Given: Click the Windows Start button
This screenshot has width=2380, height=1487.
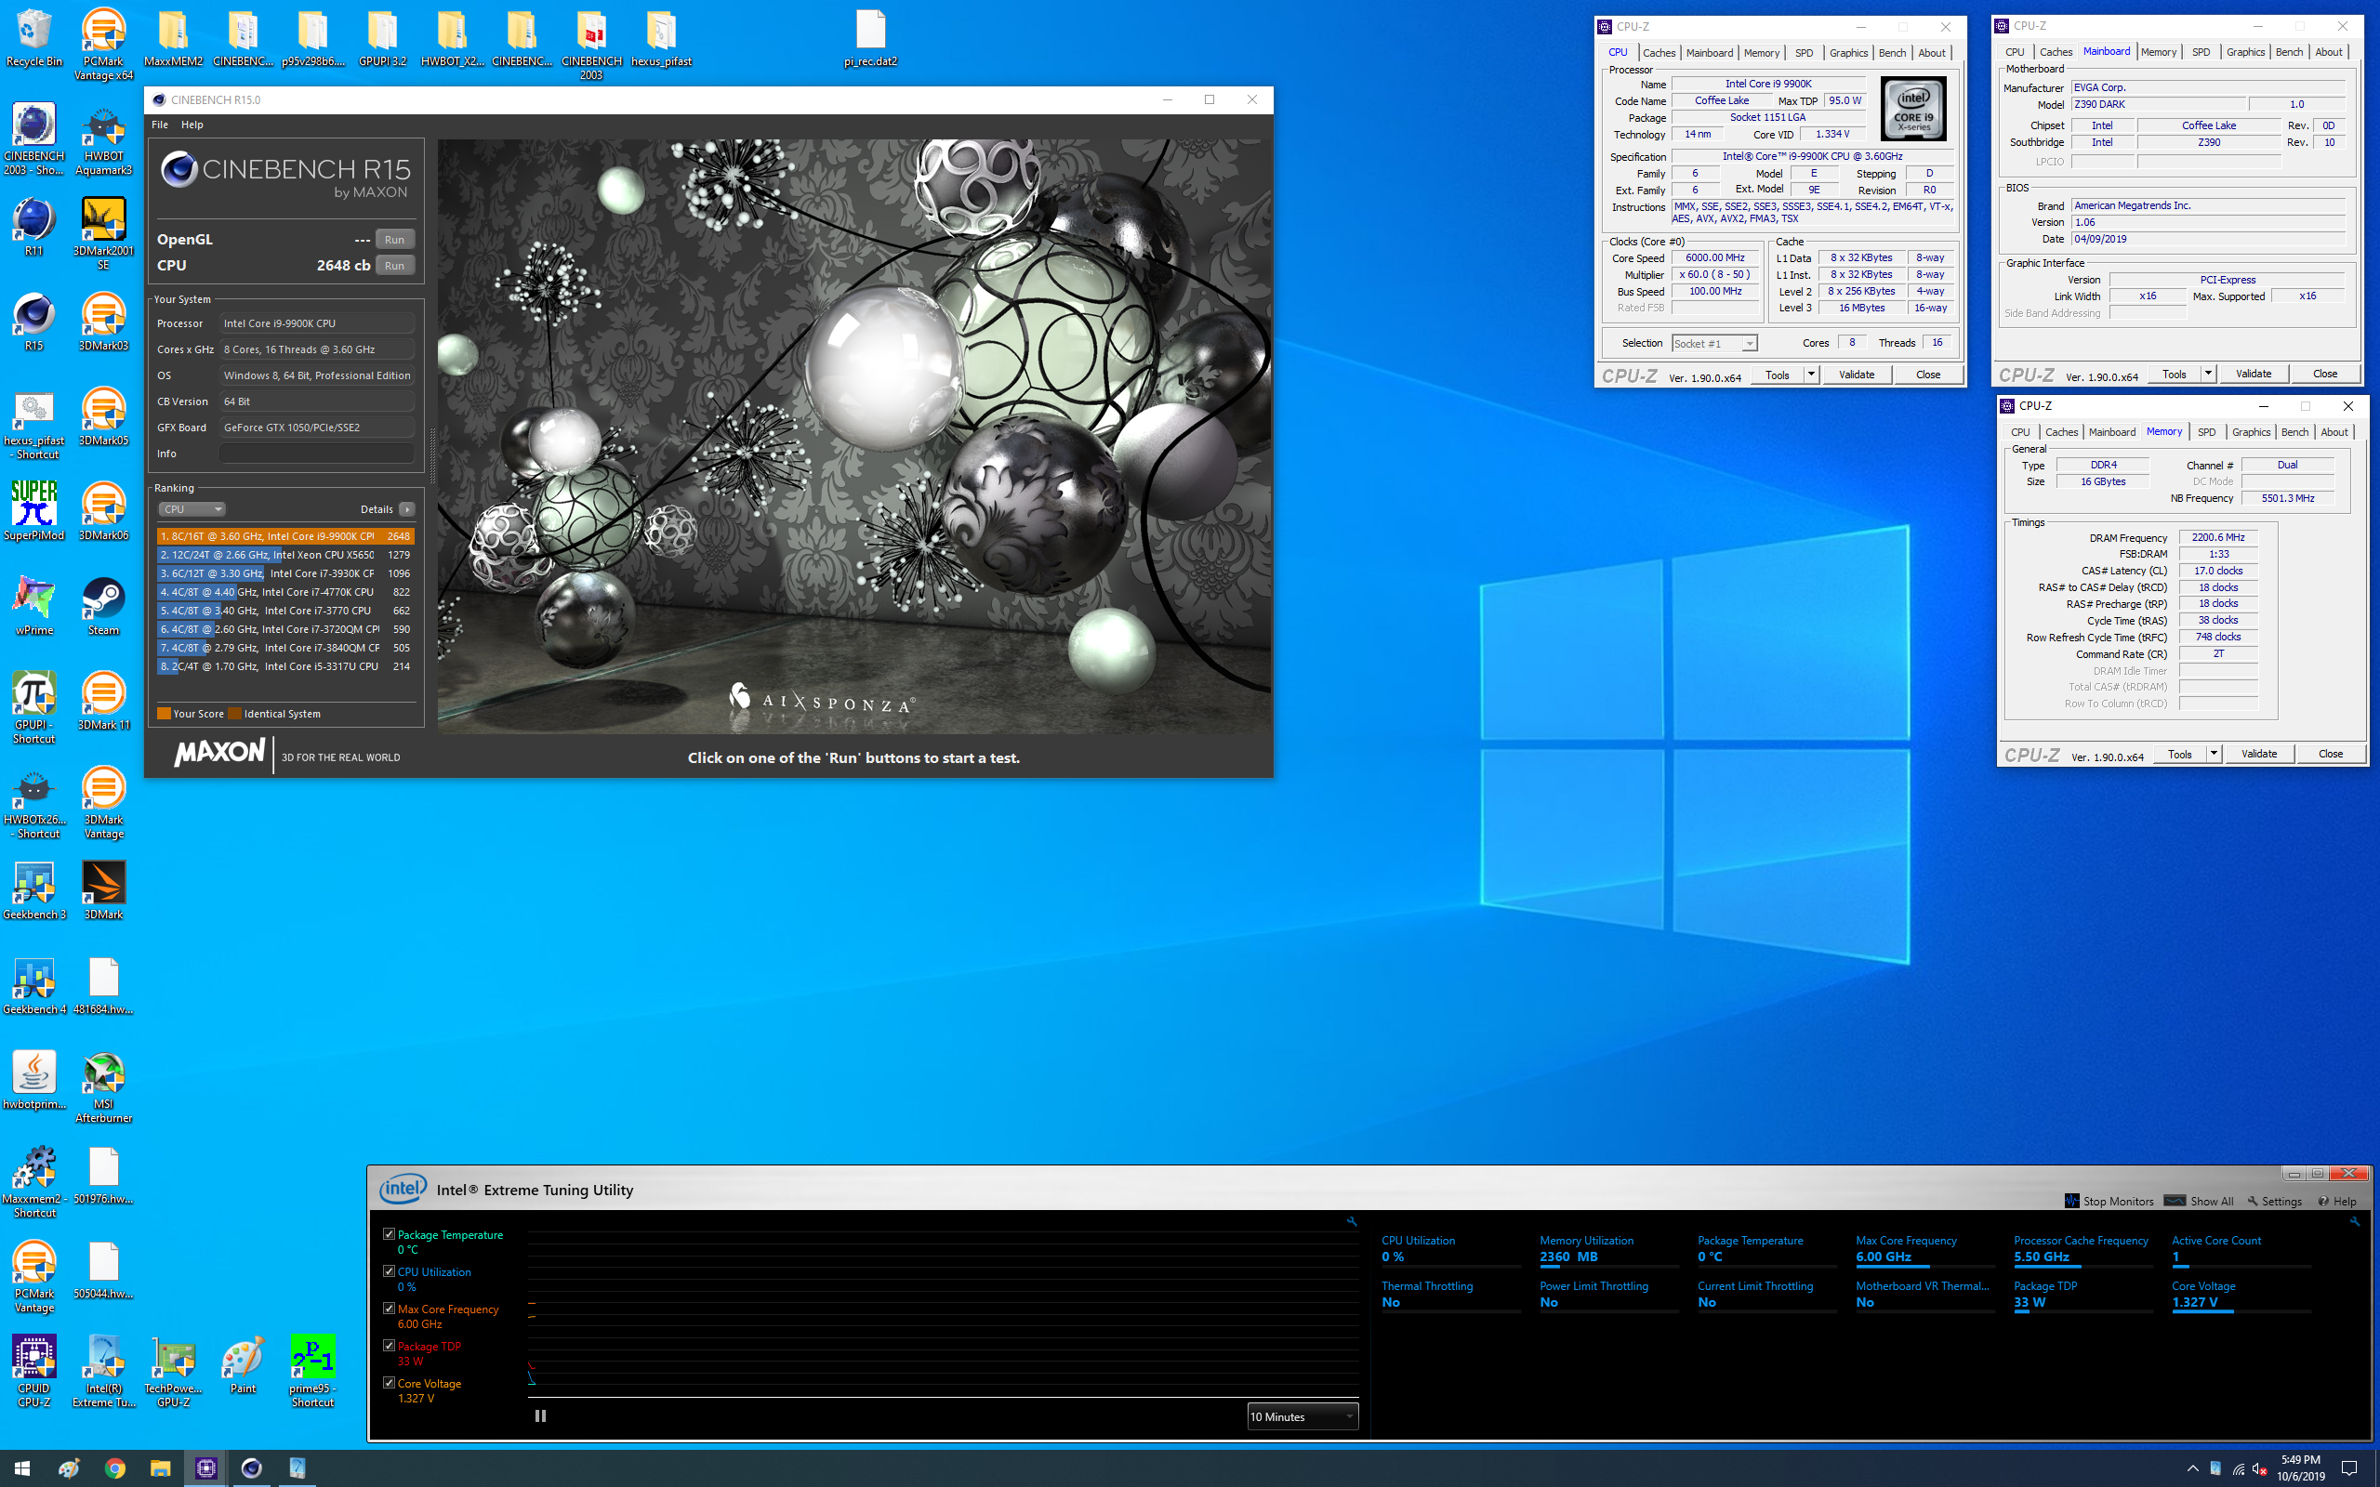Looking at the screenshot, I should coord(21,1467).
